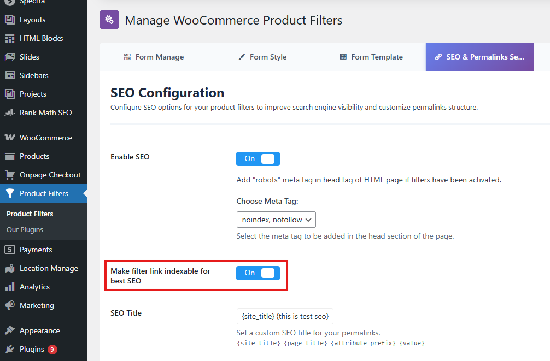Select the highlighted Product Filters menu
This screenshot has height=361, width=550.
44,193
